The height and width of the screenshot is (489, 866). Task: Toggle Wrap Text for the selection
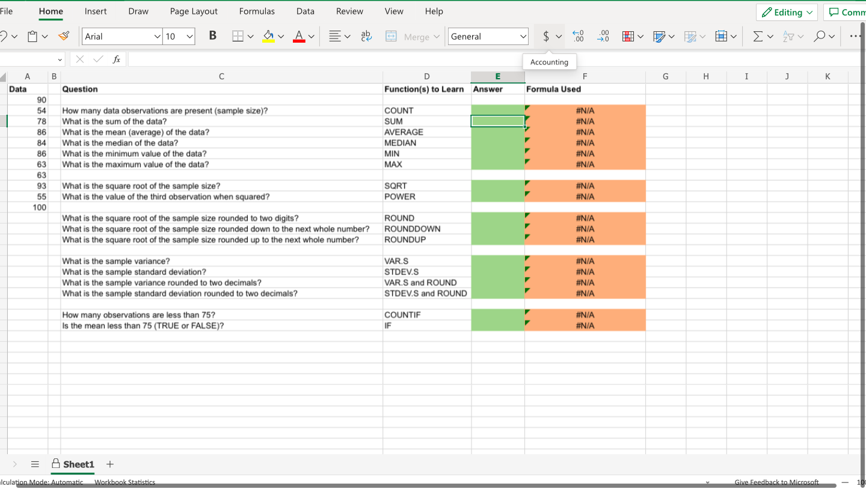366,36
